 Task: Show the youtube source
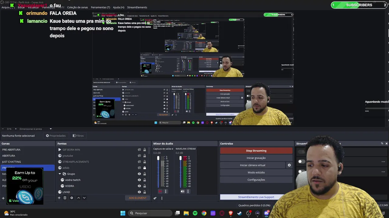[139, 156]
